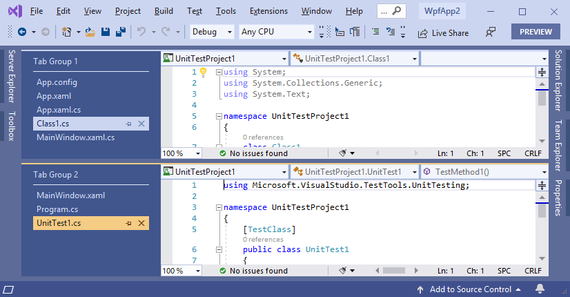
Task: Click the Send Feedback icon
Action: [x=491, y=32]
